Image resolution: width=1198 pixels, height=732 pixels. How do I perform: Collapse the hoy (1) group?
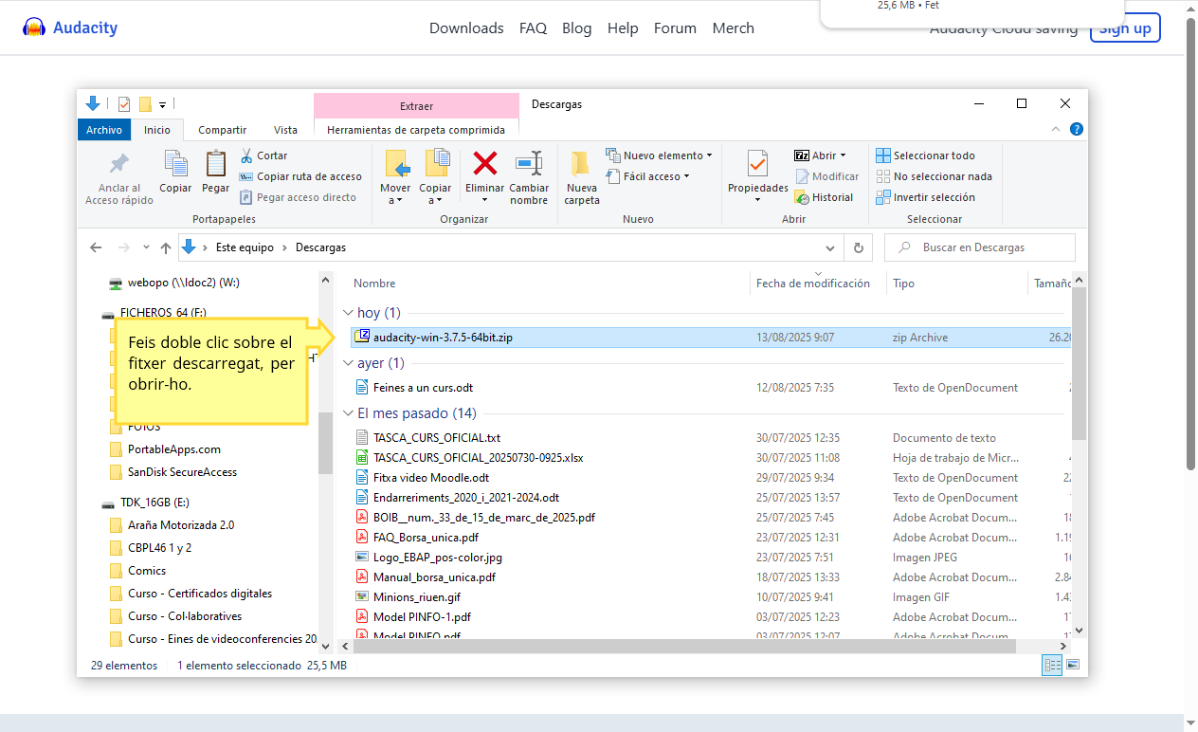point(348,313)
